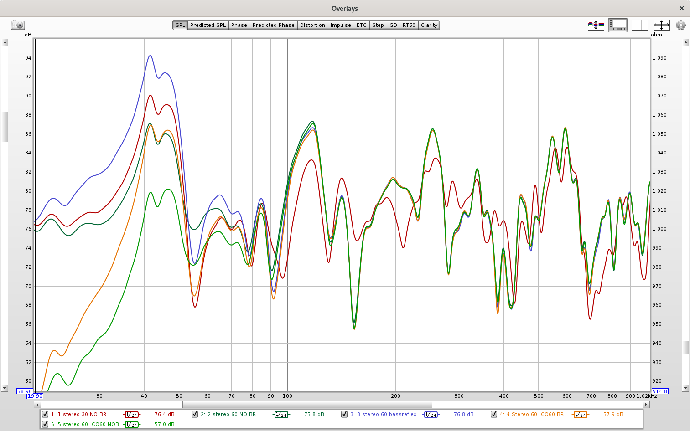Click the red 1/24 smoothing indicator

[x=132, y=415]
